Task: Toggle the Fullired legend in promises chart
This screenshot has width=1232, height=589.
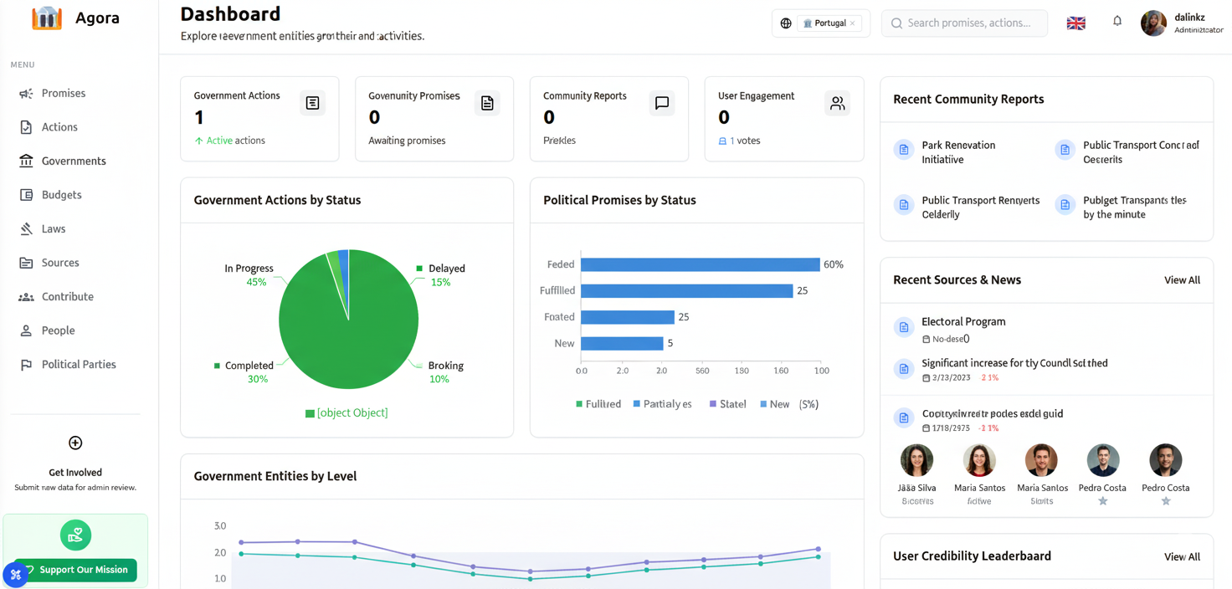Action: pos(598,404)
